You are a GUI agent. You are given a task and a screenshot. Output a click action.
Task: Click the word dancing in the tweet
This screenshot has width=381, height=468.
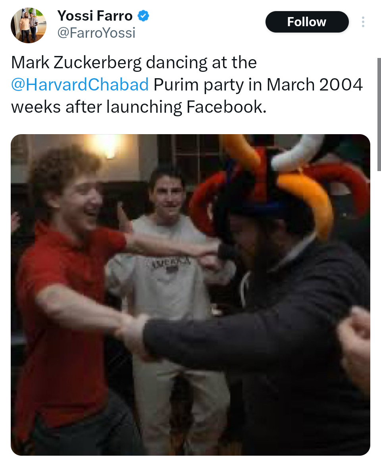[176, 63]
